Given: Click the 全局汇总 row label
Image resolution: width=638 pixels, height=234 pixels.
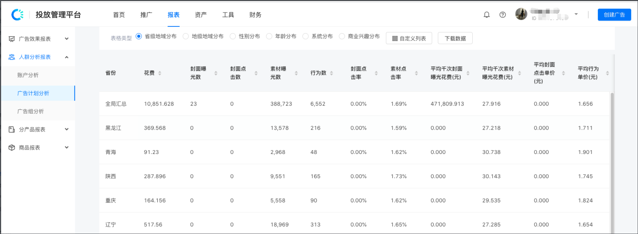Looking at the screenshot, I should [116, 104].
